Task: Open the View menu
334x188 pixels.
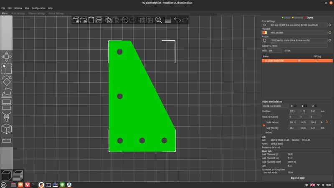Action: click(x=27, y=8)
